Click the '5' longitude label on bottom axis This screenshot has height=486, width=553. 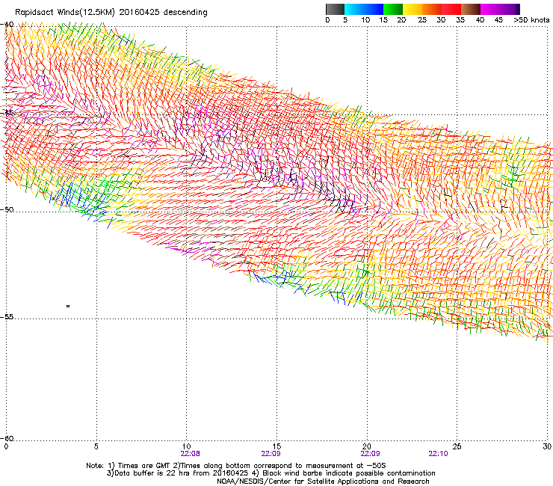[x=96, y=446]
